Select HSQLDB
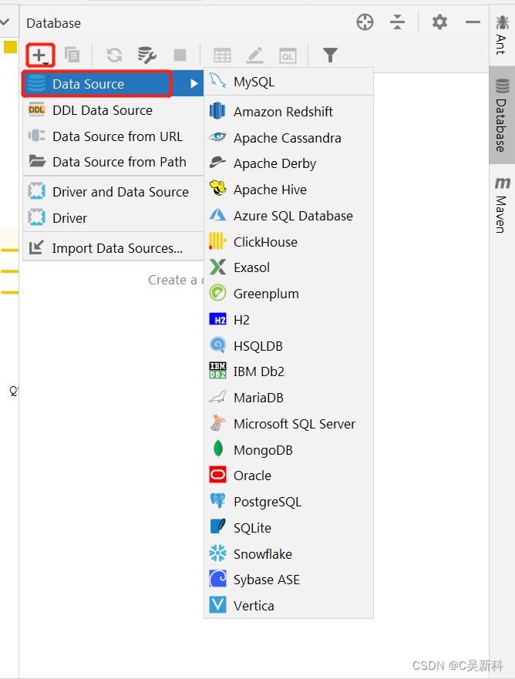Image resolution: width=515 pixels, height=679 pixels. (x=288, y=346)
